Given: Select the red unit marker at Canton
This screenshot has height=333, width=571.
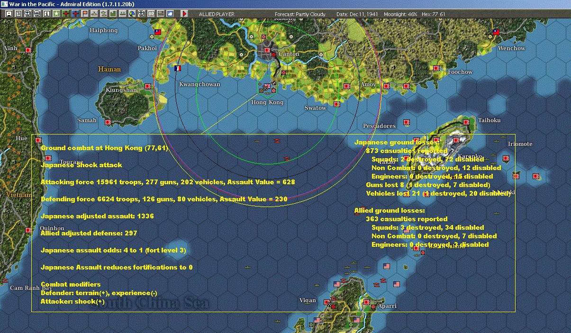Looking at the screenshot, I should pyautogui.click(x=273, y=55).
